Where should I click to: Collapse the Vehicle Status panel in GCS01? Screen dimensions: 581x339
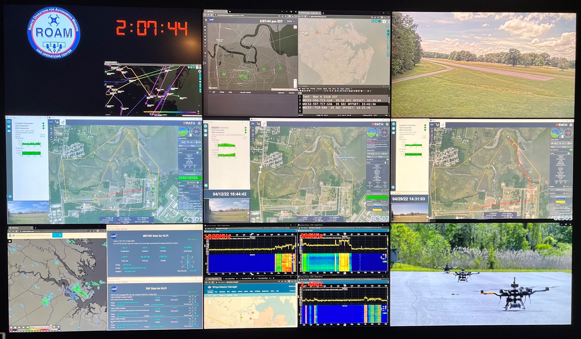[x=200, y=139]
